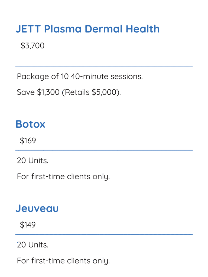
Task: Click the divider line below $3,700
Action: point(104,66)
